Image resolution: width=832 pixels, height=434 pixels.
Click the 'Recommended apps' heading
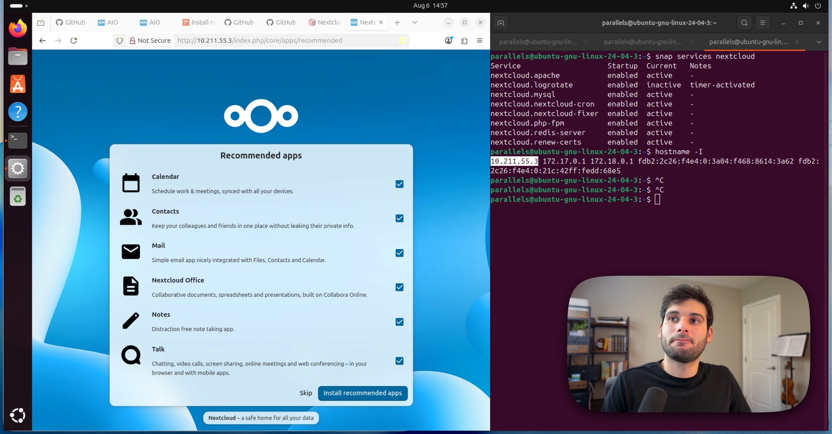pyautogui.click(x=261, y=155)
